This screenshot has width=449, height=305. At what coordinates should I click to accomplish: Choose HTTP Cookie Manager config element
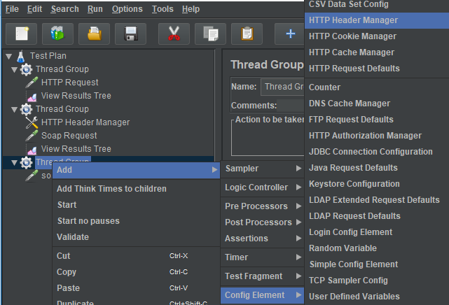click(x=377, y=36)
